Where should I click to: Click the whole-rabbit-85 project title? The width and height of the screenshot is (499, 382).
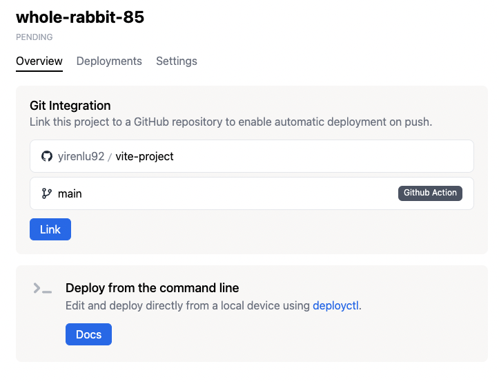coord(80,17)
